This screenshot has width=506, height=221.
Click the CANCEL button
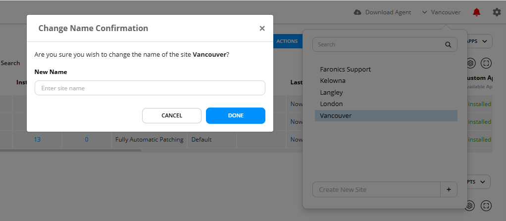click(x=172, y=115)
